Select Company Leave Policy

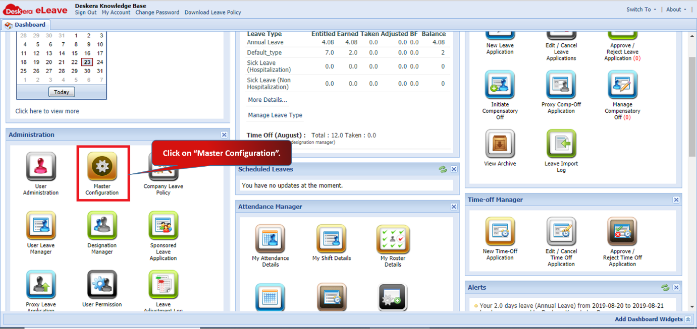click(163, 171)
